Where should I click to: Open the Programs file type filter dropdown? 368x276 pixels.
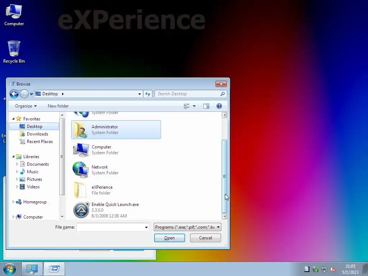pos(188,227)
